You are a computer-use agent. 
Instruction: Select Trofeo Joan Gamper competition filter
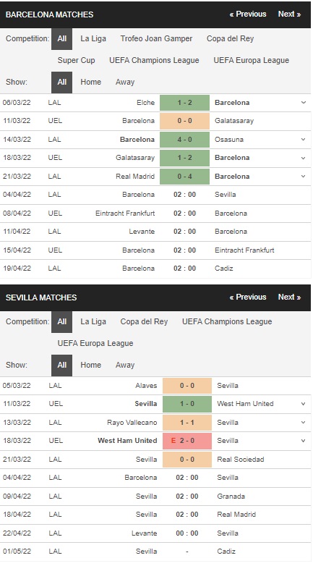(156, 38)
